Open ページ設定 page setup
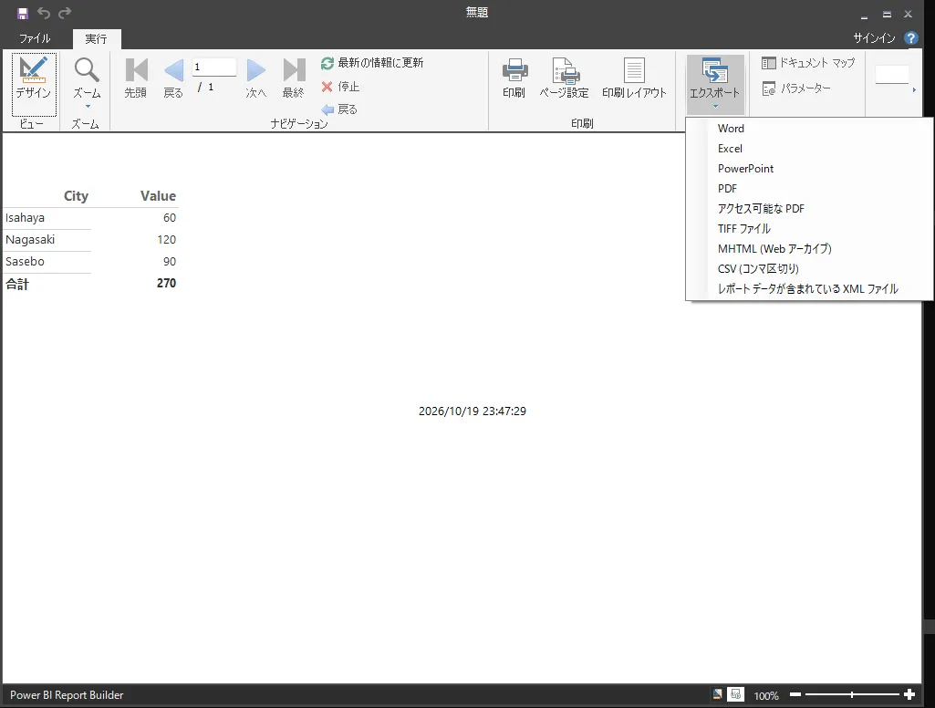The image size is (935, 708). (564, 78)
